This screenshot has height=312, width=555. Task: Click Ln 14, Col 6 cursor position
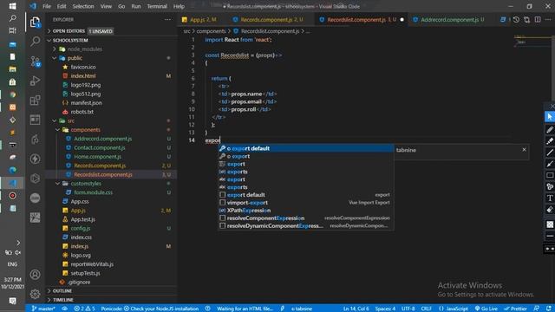coord(356,309)
